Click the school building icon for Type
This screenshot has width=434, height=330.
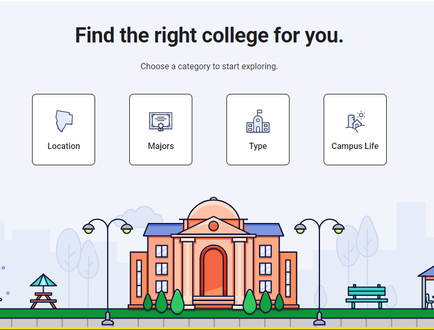pyautogui.click(x=258, y=121)
